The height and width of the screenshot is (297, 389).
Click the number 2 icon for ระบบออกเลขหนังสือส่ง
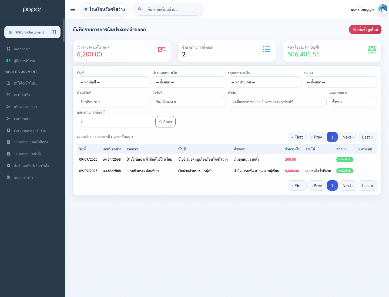(8, 142)
